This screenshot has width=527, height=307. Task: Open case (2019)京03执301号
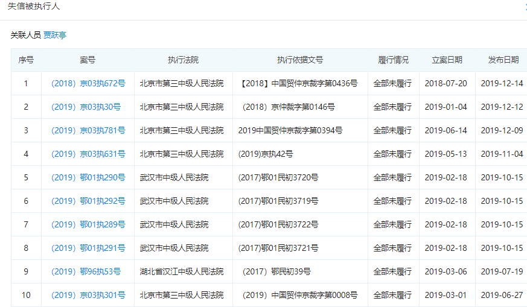pos(88,295)
